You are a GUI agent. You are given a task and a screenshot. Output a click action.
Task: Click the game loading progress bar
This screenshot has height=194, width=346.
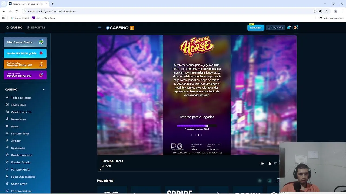pyautogui.click(x=197, y=126)
